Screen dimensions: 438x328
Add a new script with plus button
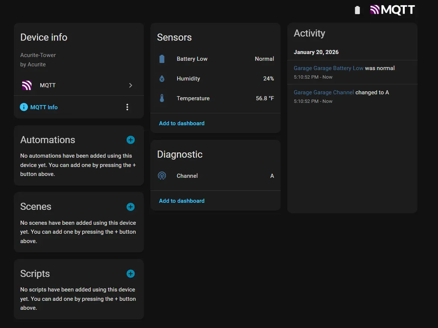click(x=131, y=274)
